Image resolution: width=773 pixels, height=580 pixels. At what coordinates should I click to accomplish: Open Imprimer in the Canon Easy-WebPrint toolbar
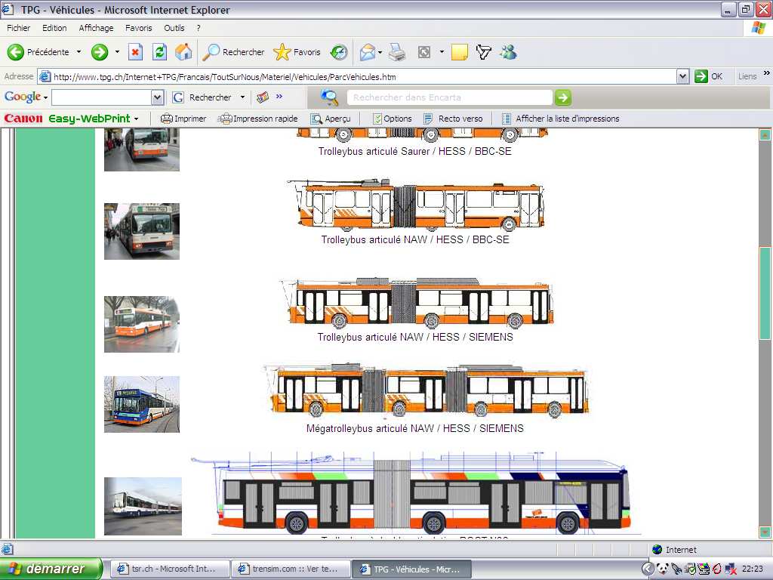[x=183, y=119]
